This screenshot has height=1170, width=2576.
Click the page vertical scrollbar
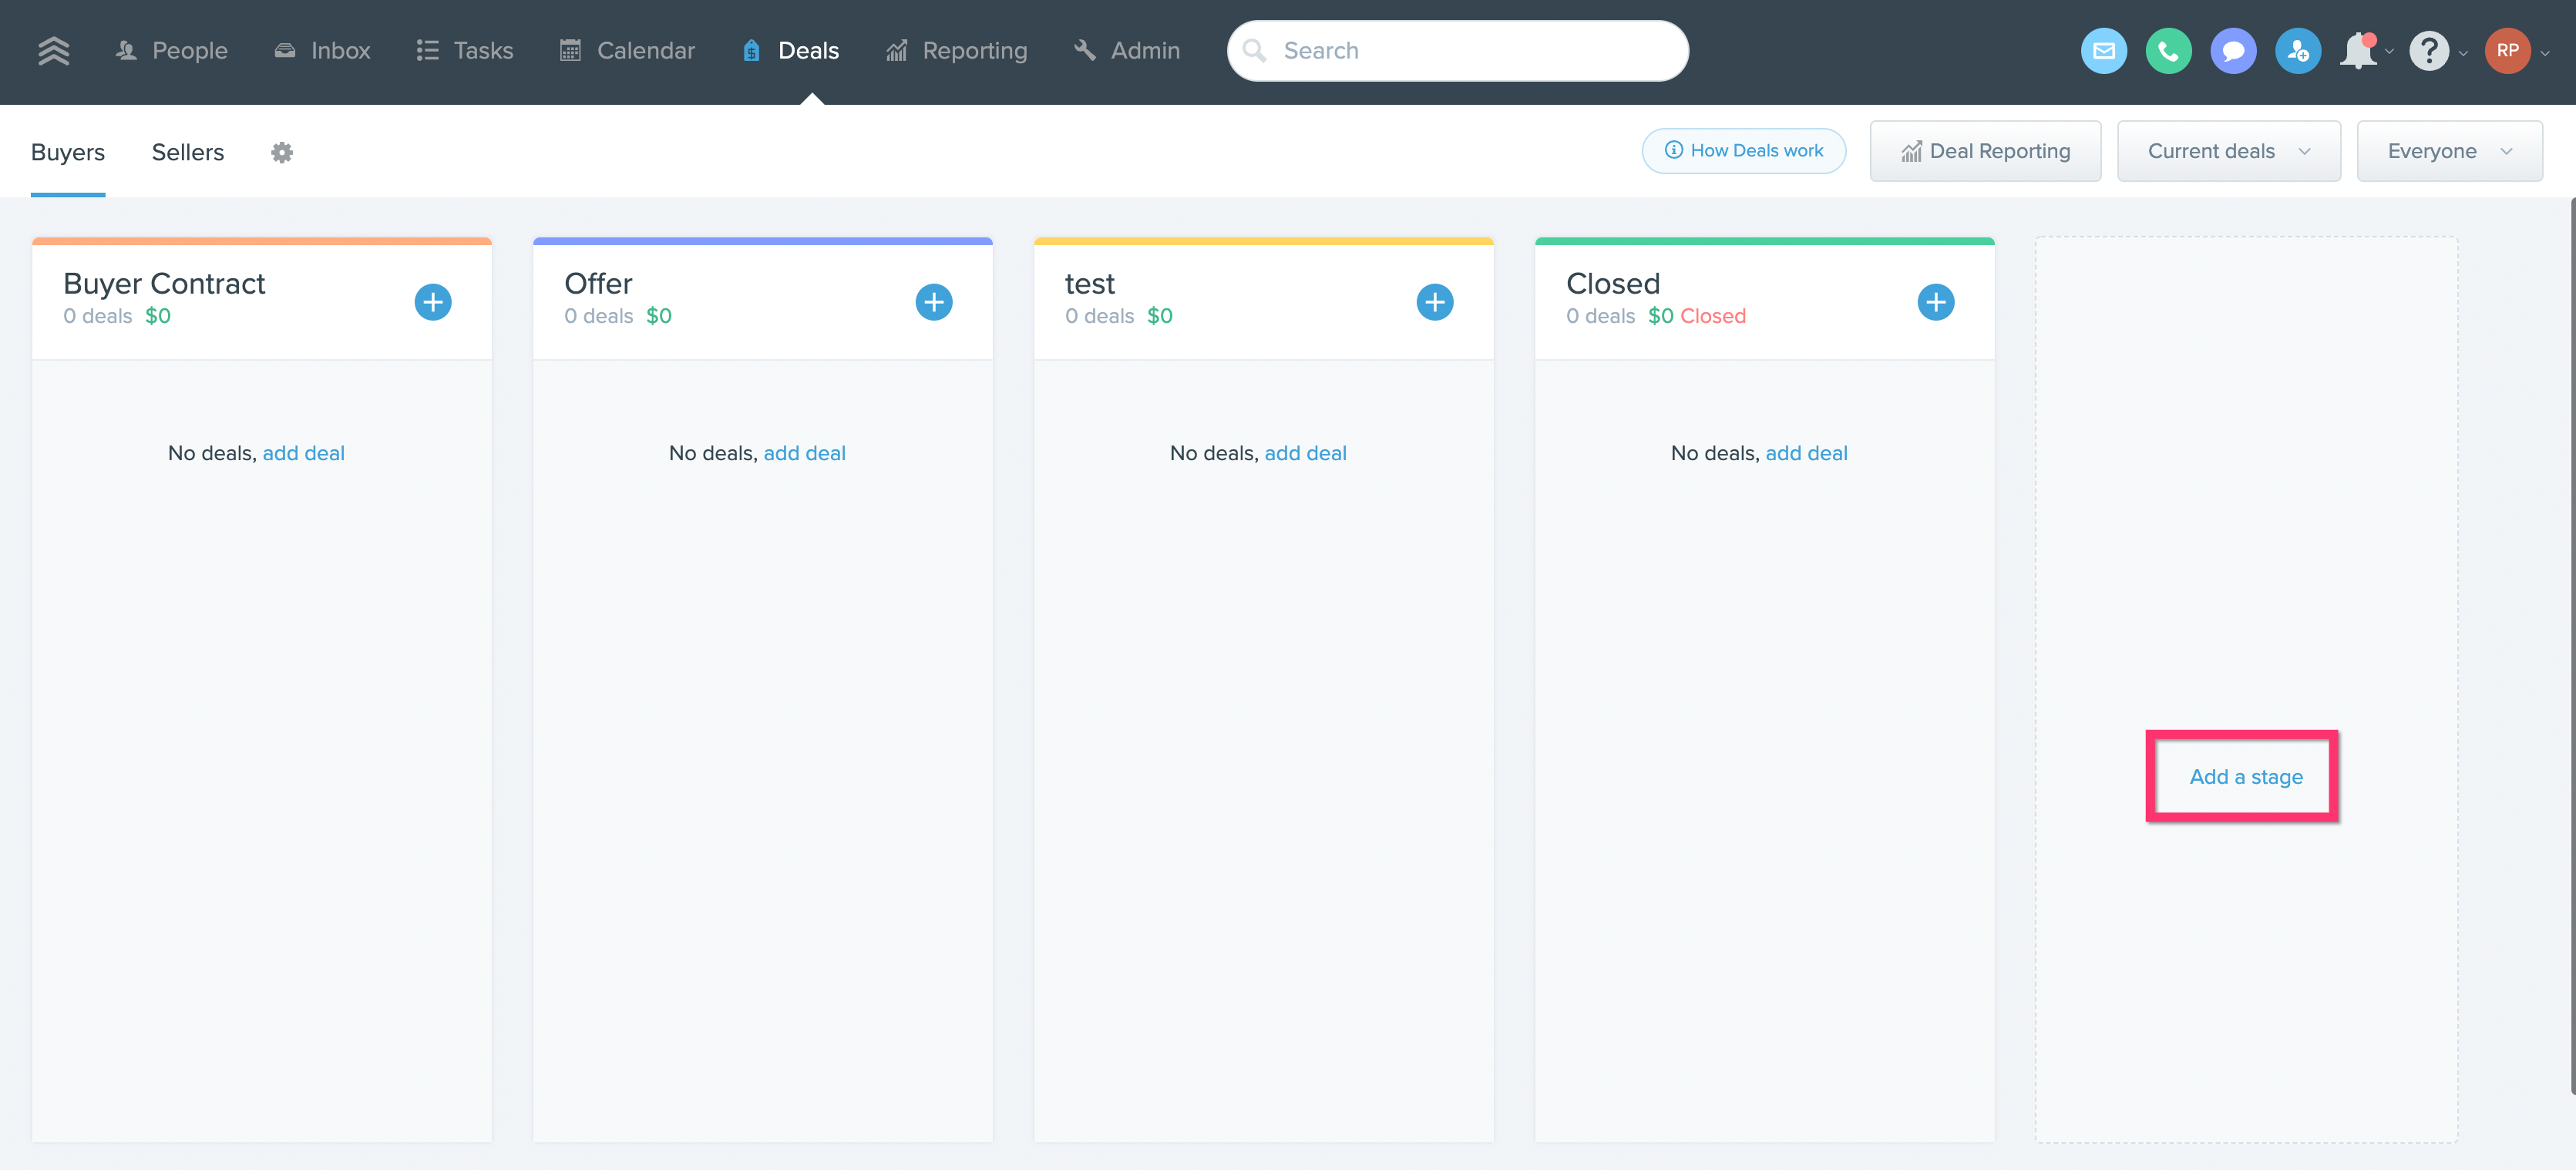click(x=2571, y=645)
